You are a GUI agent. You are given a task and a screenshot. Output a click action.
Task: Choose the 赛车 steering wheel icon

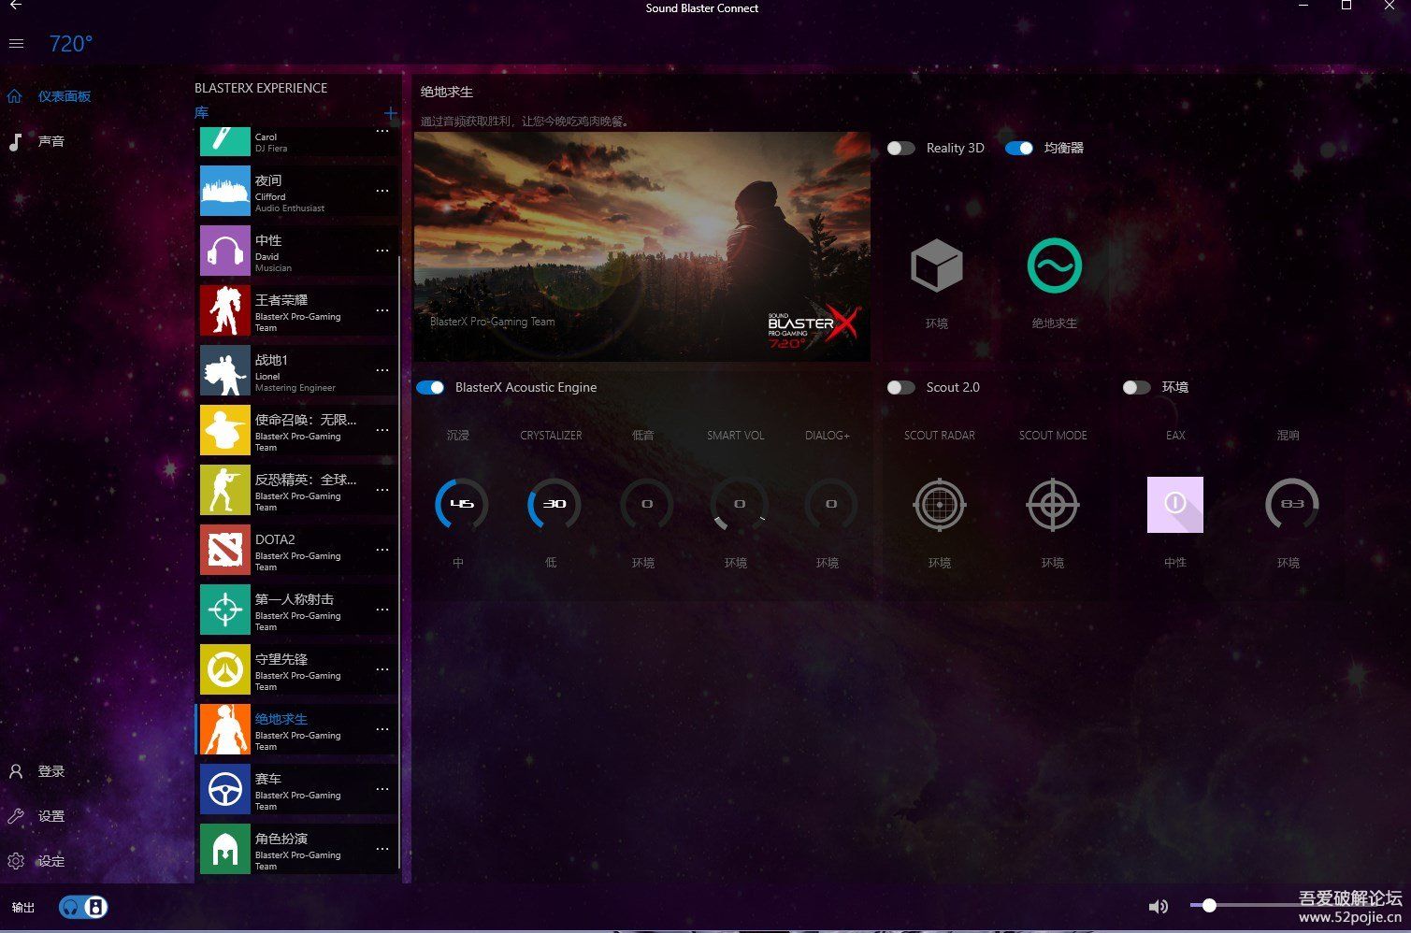tap(225, 789)
